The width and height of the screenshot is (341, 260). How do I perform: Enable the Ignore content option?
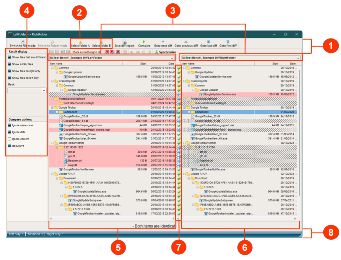(x=10, y=139)
